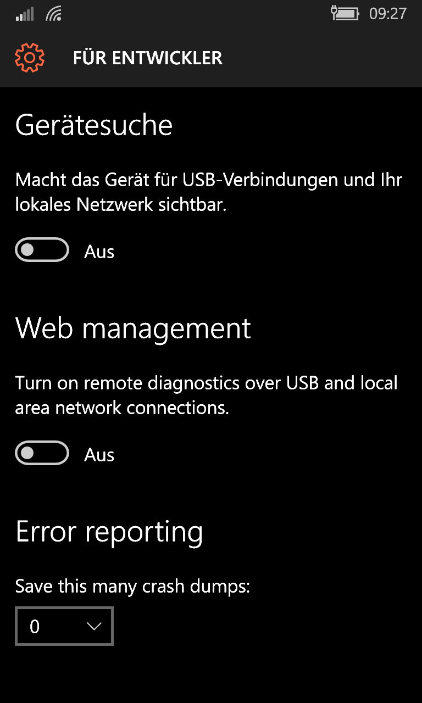
Task: Tap the Web management section heading
Action: [133, 328]
